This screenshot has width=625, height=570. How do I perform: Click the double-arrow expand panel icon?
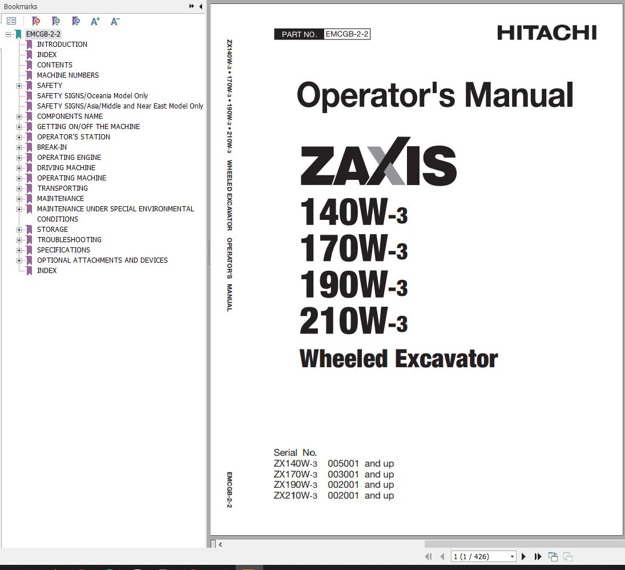192,6
